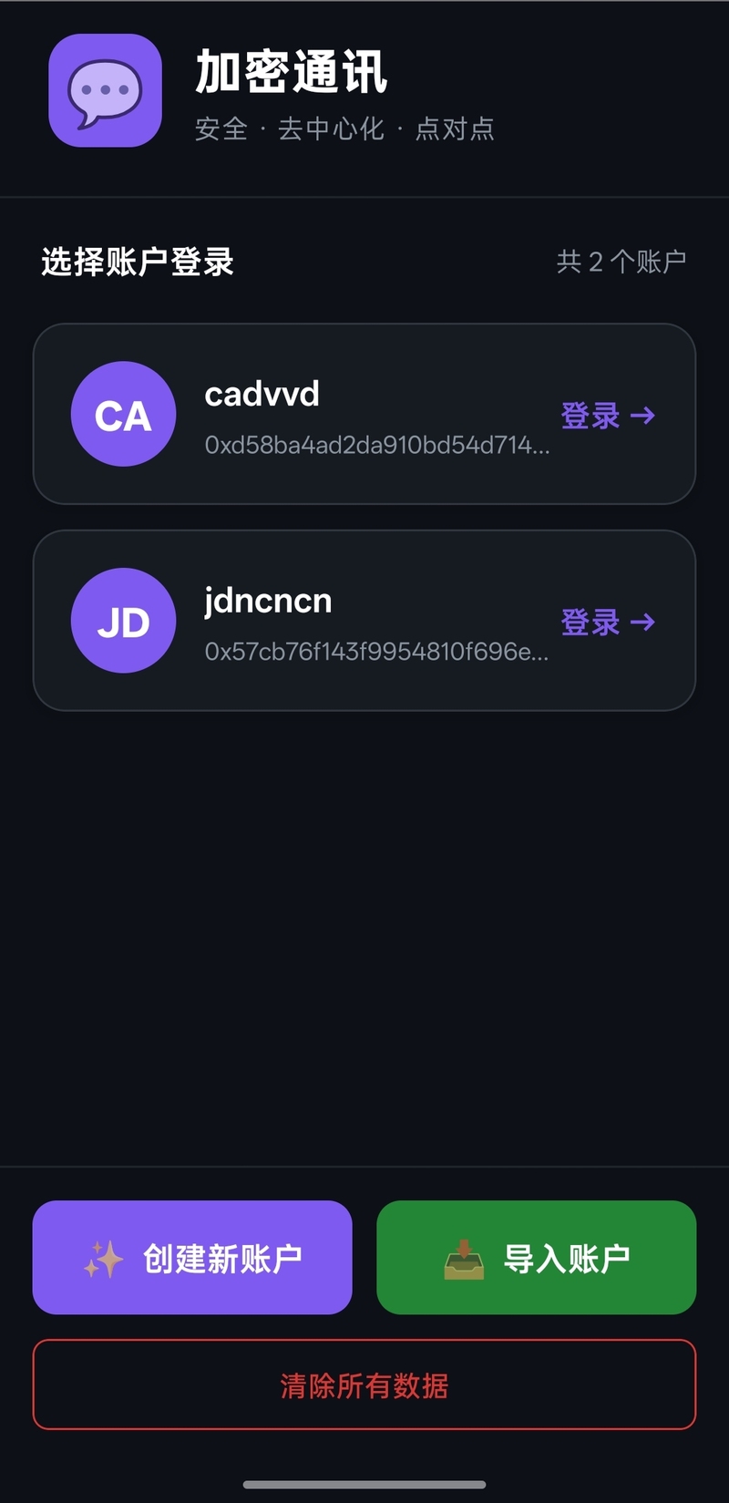The width and height of the screenshot is (729, 1503).
Task: Tap the sparkle icon on 创建新账户
Action: tap(103, 1259)
